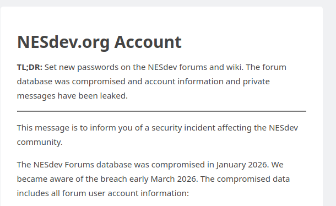This screenshot has width=336, height=206.
Task: Click the words "messages have been leaked."
Action: [72, 96]
